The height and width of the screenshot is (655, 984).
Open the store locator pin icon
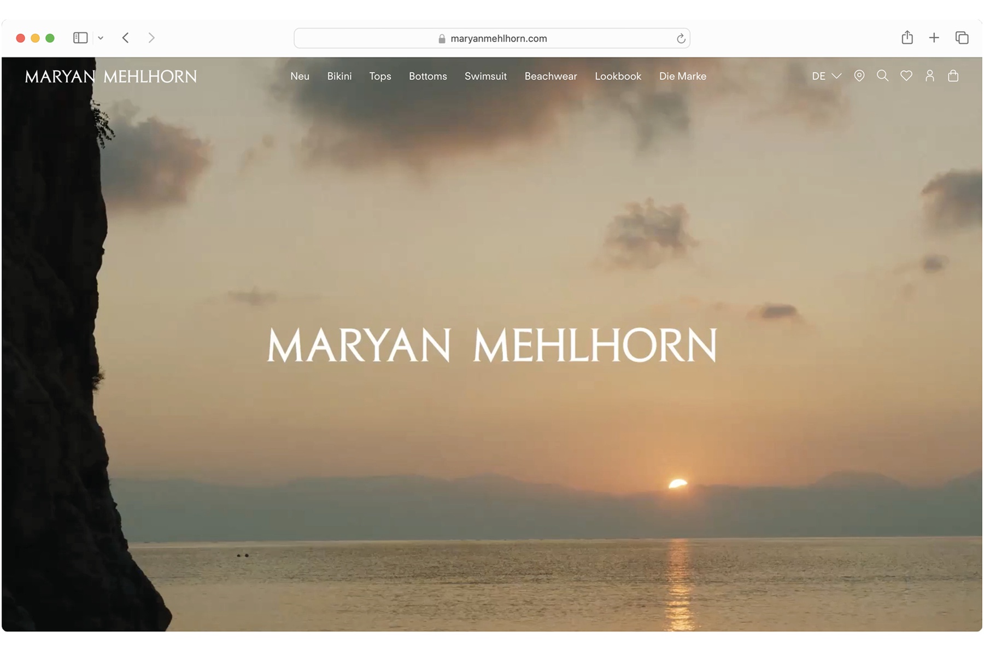point(859,76)
